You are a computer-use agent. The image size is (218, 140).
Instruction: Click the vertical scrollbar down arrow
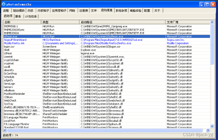[212, 126]
